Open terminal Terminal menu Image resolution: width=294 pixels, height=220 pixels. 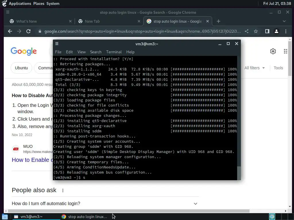(x=114, y=52)
